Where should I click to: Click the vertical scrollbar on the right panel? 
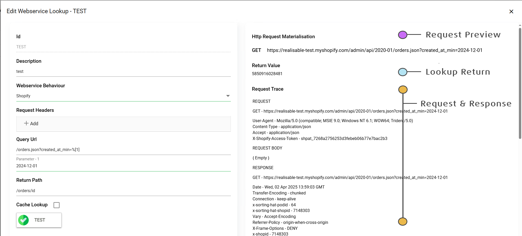coord(520,83)
